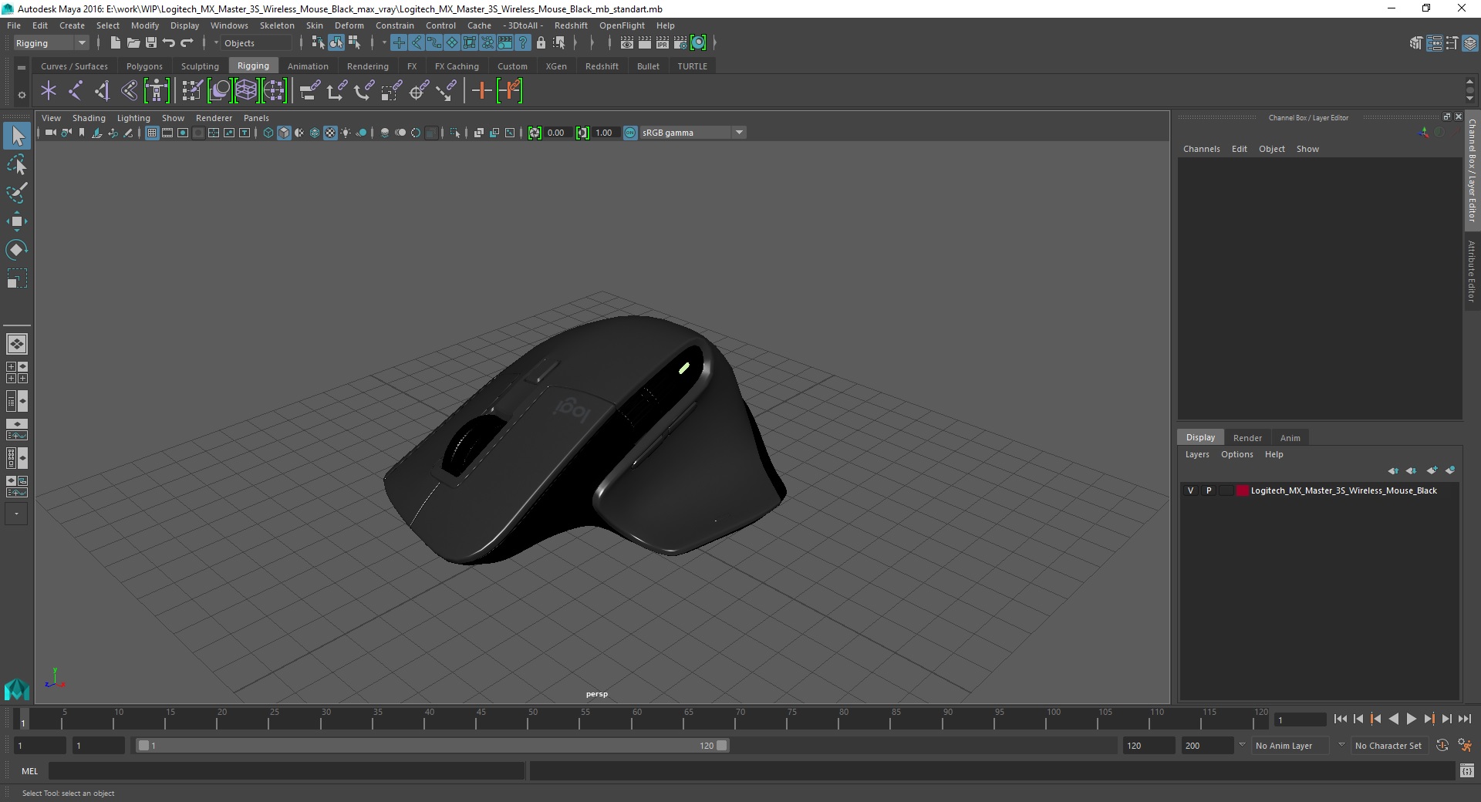Click the Create Locator shelf icon
The image size is (1481, 802).
coord(49,91)
